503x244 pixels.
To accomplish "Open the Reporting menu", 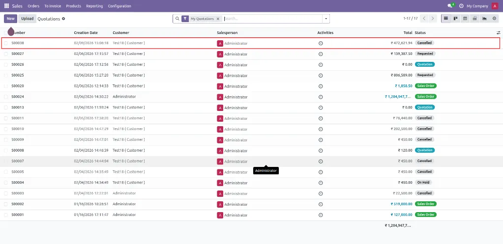I will pos(94,6).
